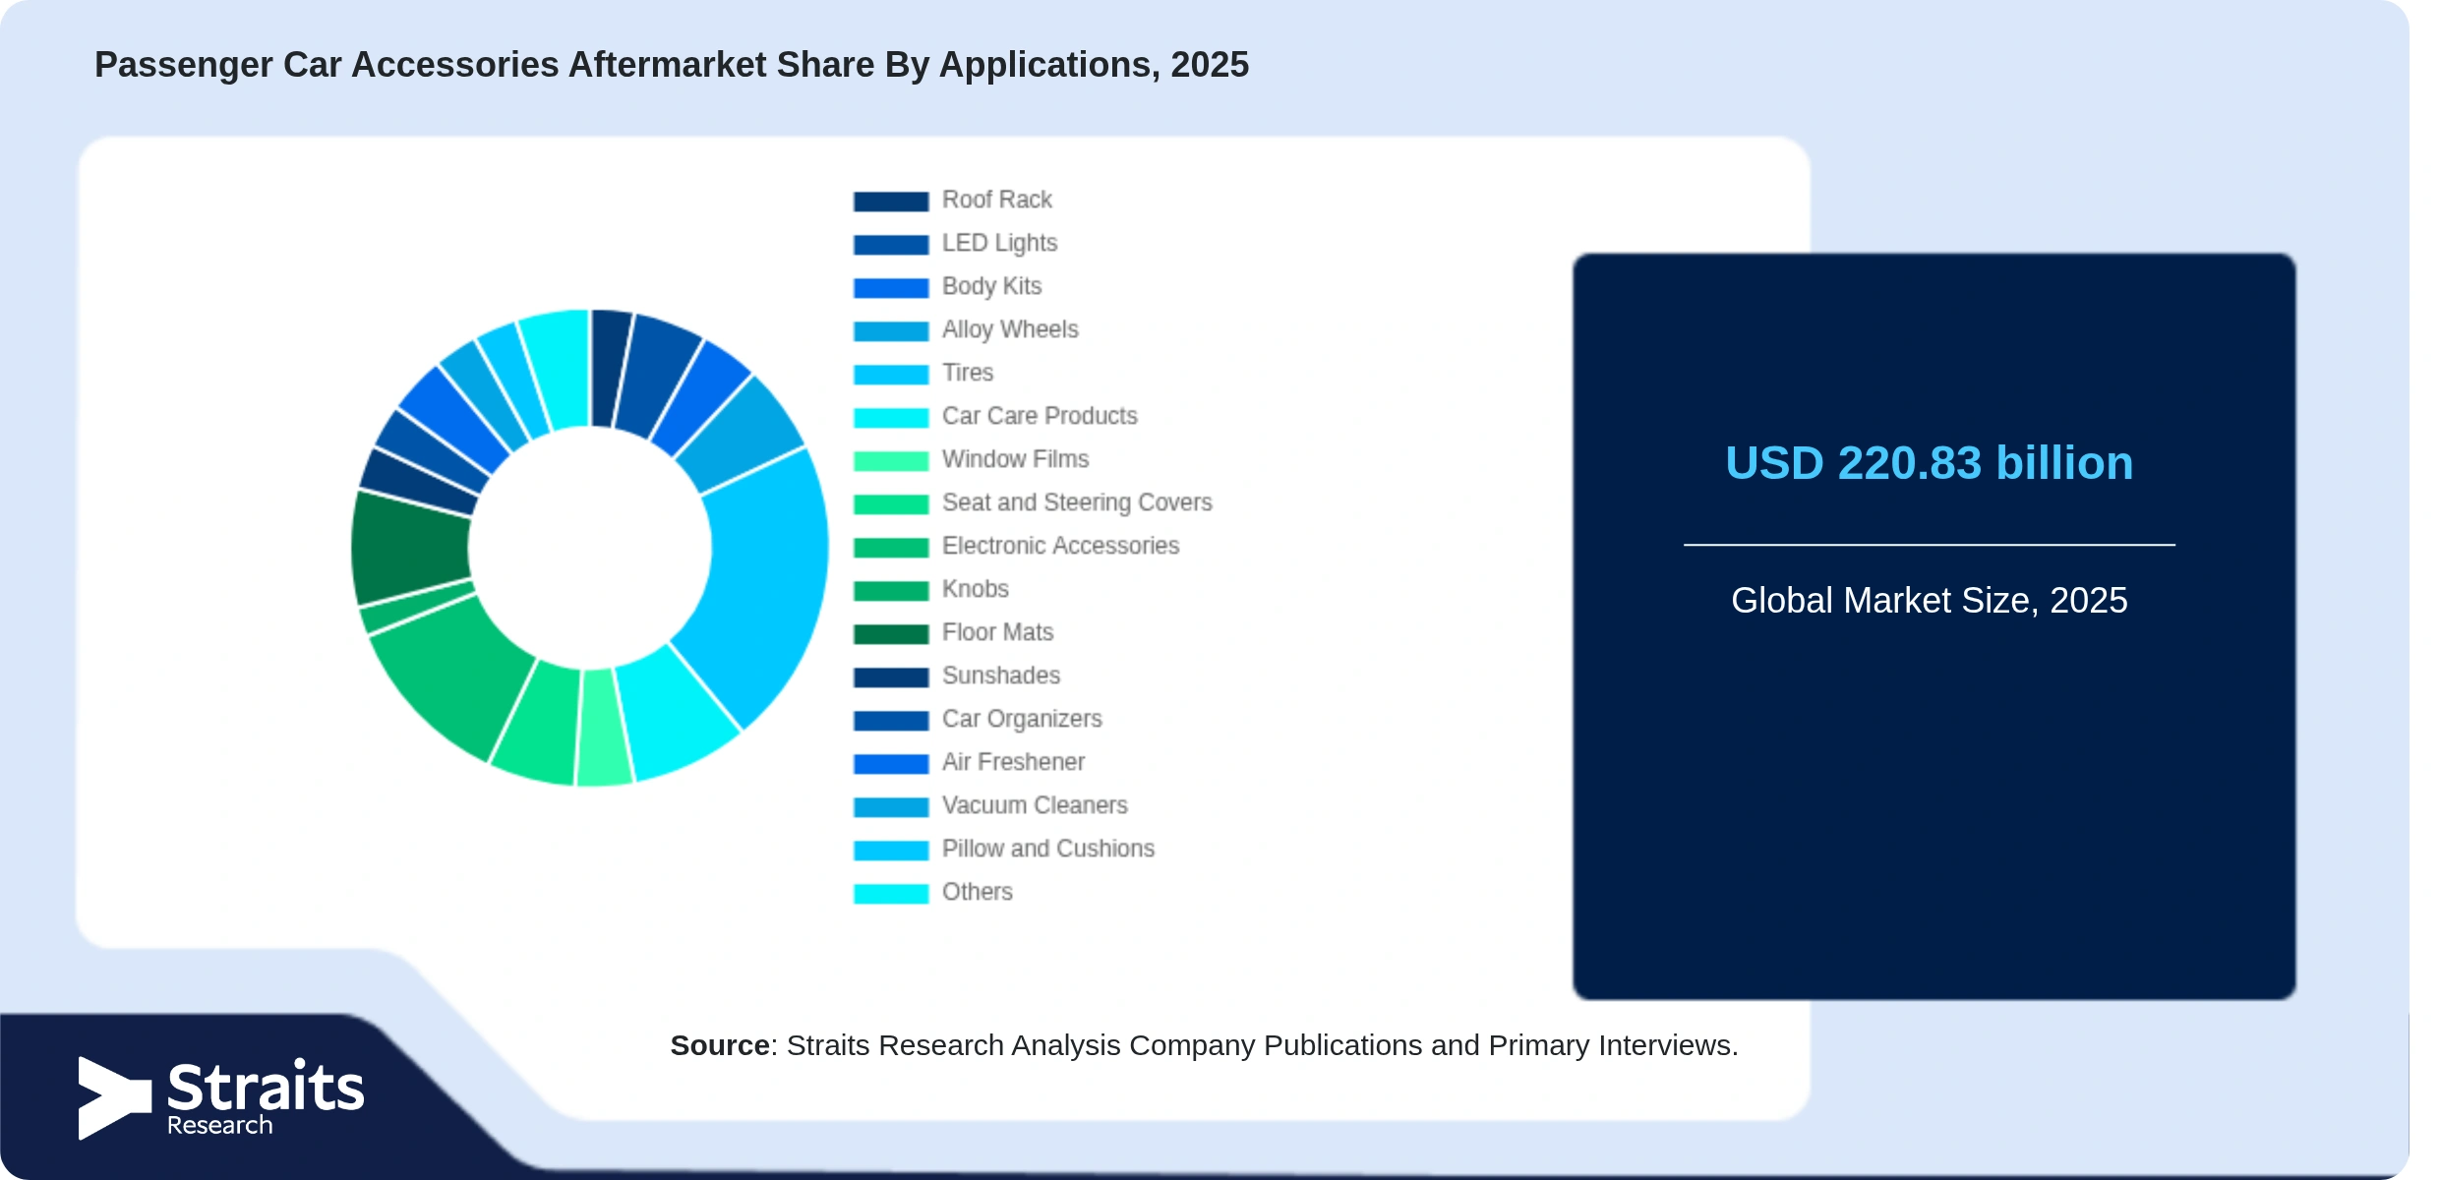The height and width of the screenshot is (1180, 2439).
Task: Click the Knobs legend color swatch
Action: 891,591
